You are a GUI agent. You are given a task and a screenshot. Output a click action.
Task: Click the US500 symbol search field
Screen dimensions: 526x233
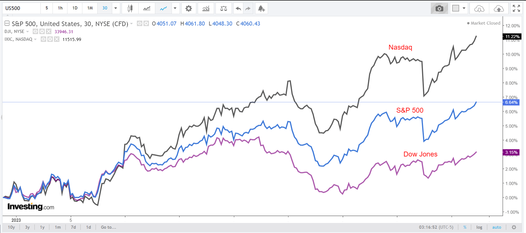[22, 8]
